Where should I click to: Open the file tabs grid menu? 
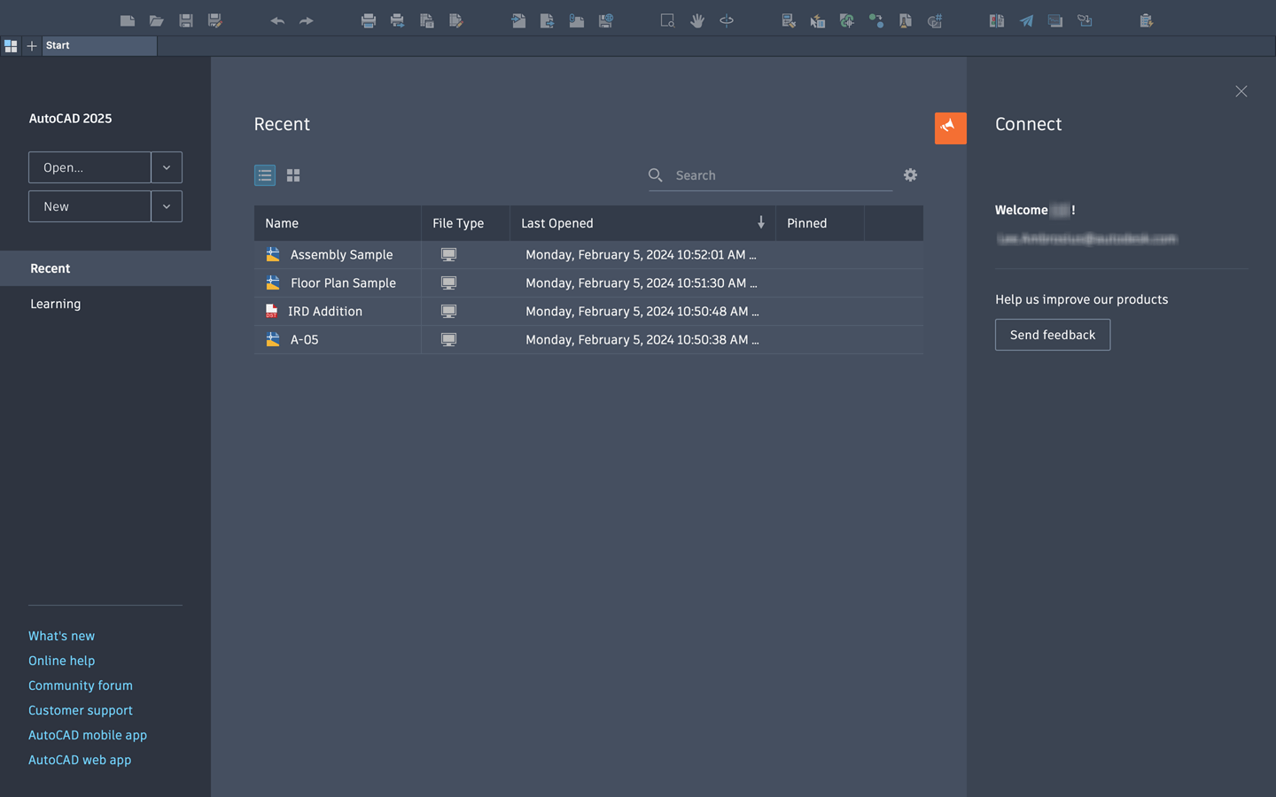[11, 46]
